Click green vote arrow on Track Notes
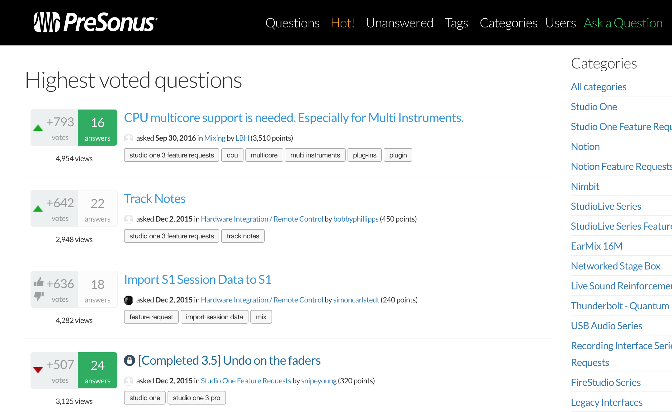The height and width of the screenshot is (412, 672). [x=38, y=208]
